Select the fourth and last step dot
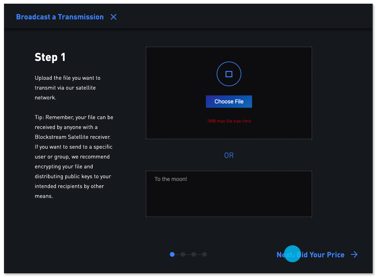The image size is (377, 277). pyautogui.click(x=204, y=254)
